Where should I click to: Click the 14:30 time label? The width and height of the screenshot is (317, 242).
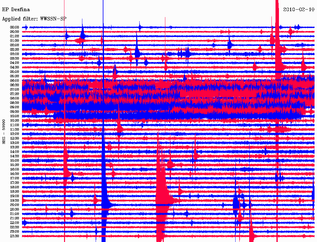[15, 156]
